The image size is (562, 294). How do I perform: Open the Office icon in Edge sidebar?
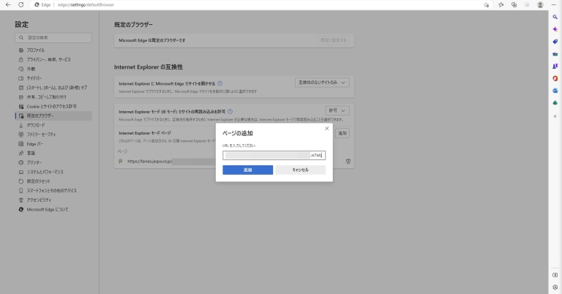point(555,78)
